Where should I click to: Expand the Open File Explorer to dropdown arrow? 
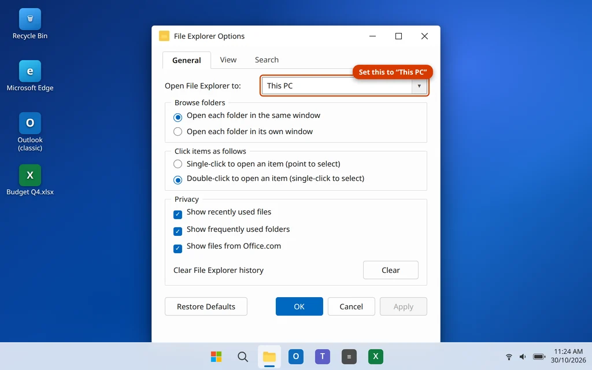pyautogui.click(x=419, y=86)
